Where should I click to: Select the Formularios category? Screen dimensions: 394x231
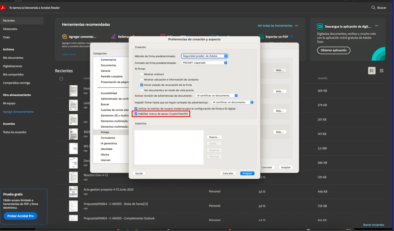coord(108,138)
